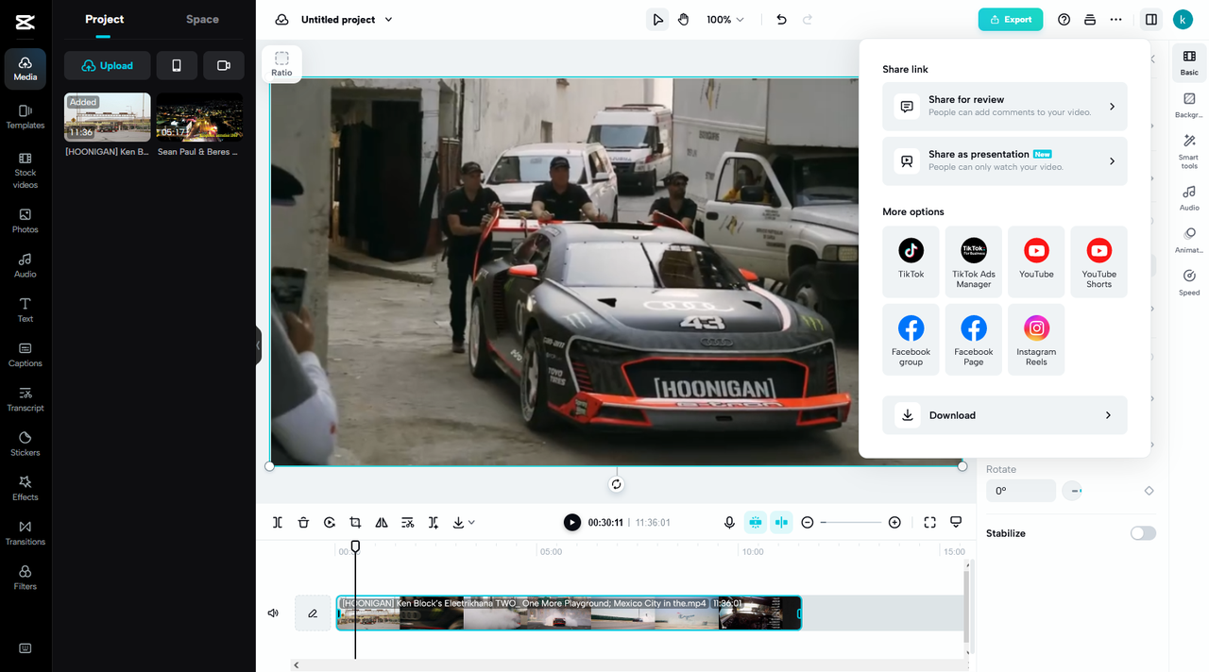Click the user avatar k
1209x672 pixels.
[1183, 19]
